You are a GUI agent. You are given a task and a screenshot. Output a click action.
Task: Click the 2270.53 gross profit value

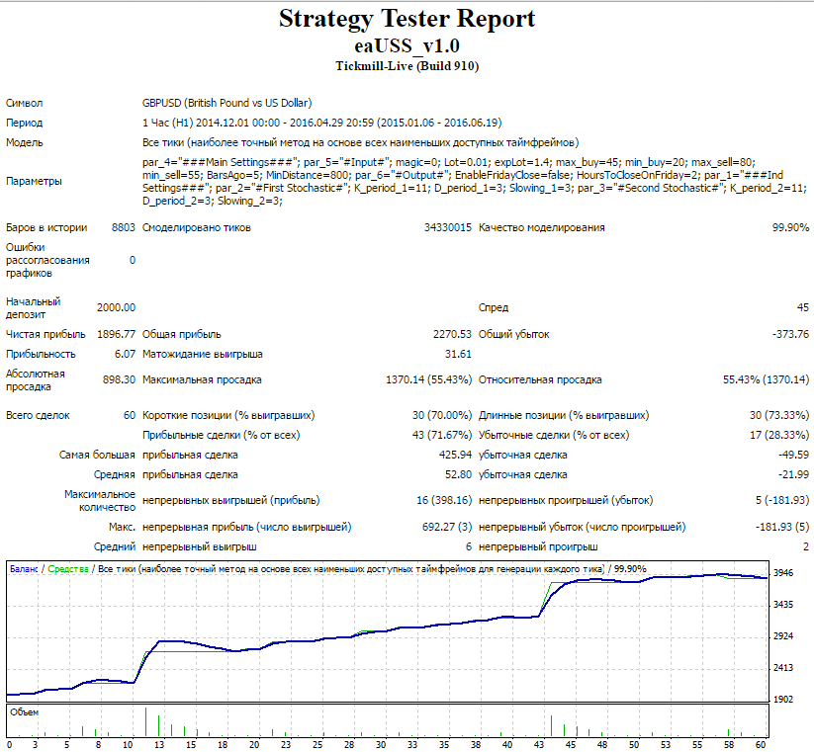[x=452, y=334]
